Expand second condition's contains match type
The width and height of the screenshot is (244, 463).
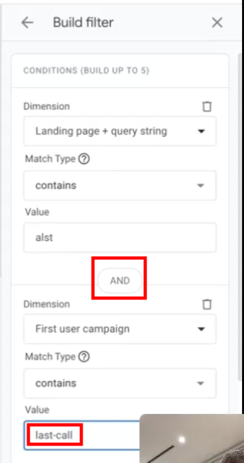tap(120, 383)
